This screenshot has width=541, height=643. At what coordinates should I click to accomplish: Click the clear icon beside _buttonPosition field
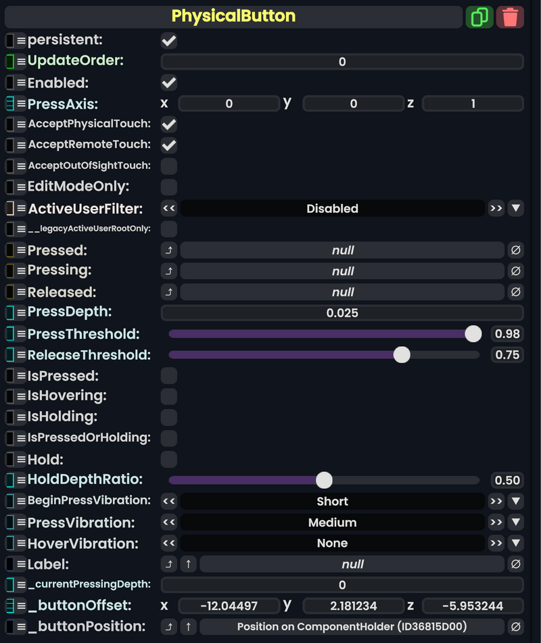click(517, 627)
